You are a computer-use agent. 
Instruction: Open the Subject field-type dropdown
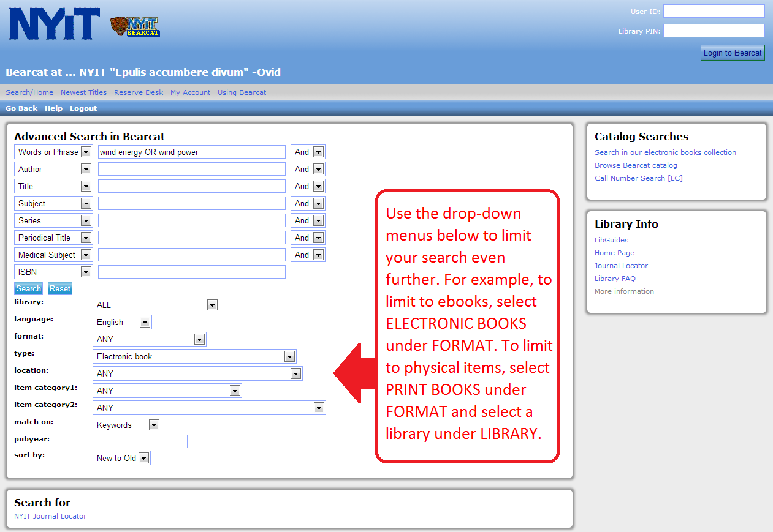53,203
